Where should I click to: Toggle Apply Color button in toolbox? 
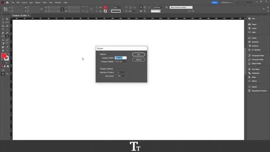pos(2,66)
